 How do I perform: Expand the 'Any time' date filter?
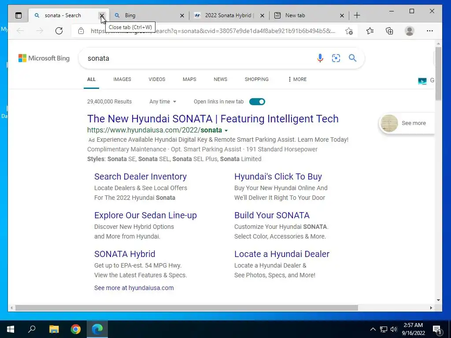coord(163,102)
